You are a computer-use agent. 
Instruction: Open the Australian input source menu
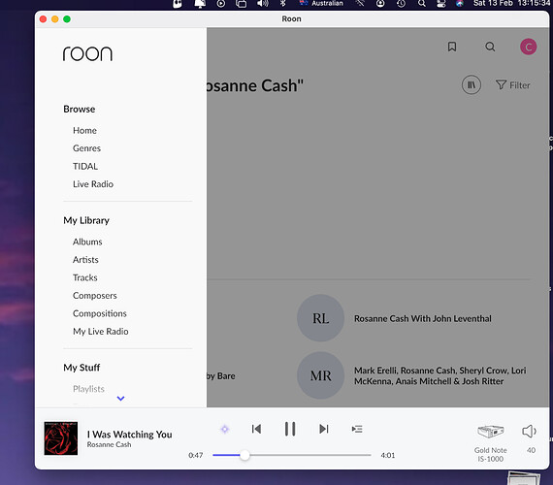[321, 4]
